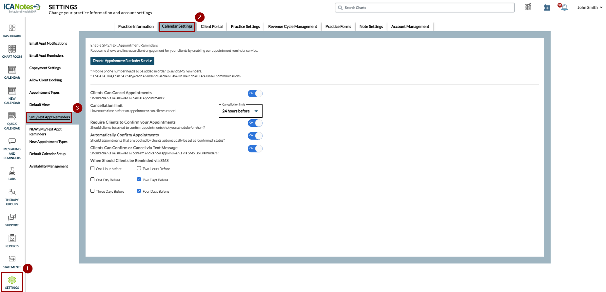The height and width of the screenshot is (292, 606).
Task: Open the Revenue Cycle Management tab
Action: coord(292,27)
